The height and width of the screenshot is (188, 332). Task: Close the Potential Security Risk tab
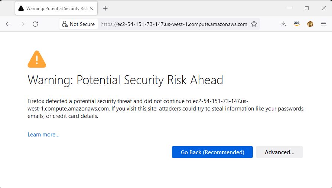tap(91, 8)
